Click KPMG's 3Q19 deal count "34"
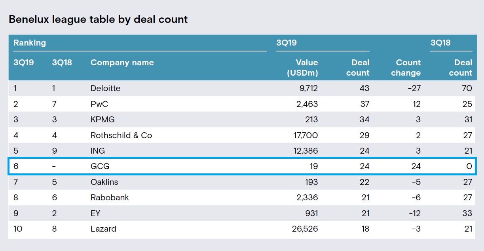Screen dimensions: 484x251 pos(364,120)
